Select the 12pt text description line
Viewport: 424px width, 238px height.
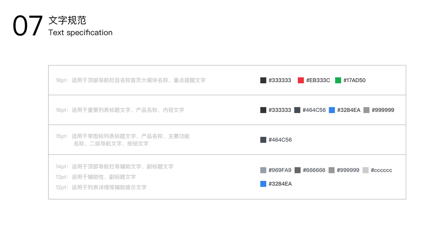[101, 187]
